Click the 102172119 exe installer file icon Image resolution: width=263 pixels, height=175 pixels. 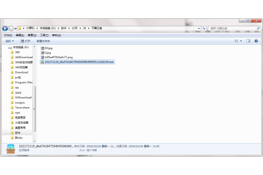(x=43, y=62)
